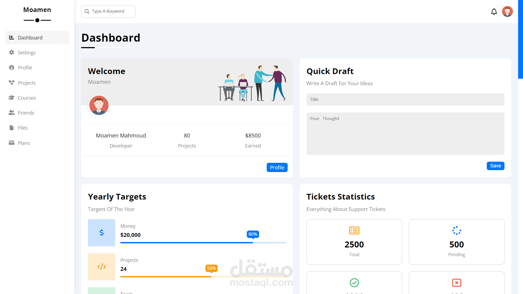
Task: Navigate to Courses in sidebar
Action: (x=37, y=98)
